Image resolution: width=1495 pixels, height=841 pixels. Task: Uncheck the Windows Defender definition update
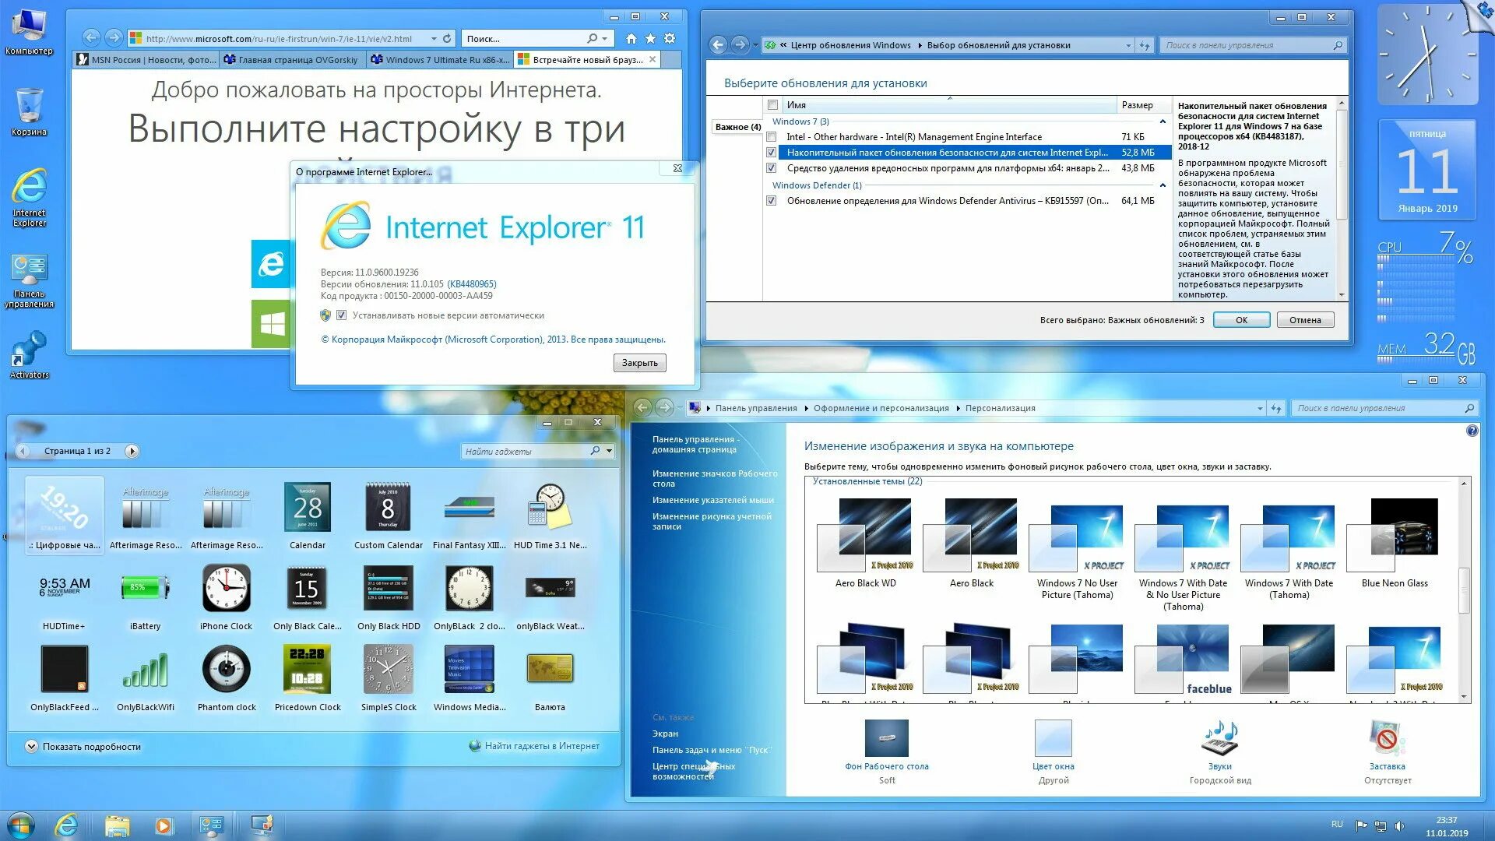772,201
